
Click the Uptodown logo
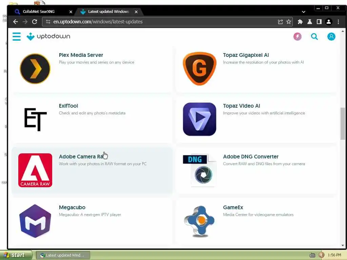pyautogui.click(x=48, y=37)
